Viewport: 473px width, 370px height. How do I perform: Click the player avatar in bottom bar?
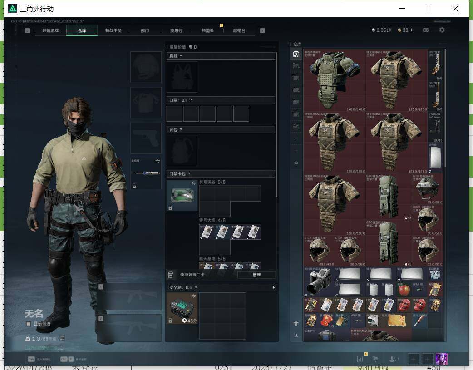pos(442,359)
